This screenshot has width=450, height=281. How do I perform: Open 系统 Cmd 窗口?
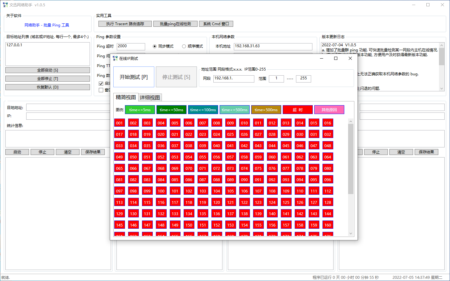click(216, 24)
